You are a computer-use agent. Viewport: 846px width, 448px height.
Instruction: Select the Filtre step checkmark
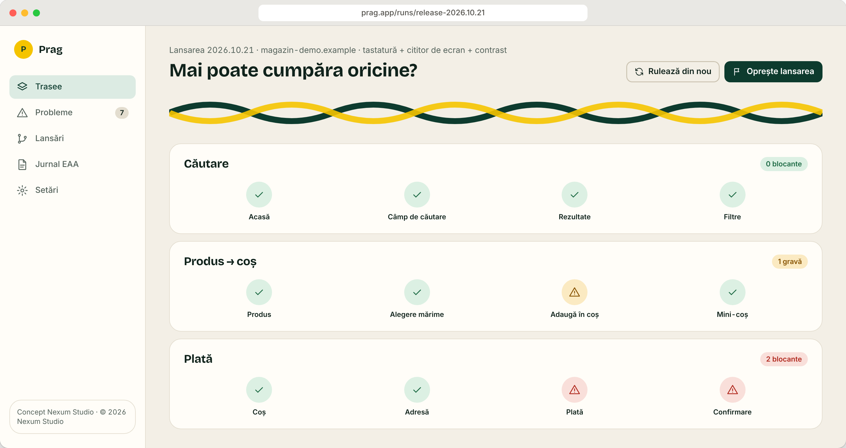click(x=732, y=195)
